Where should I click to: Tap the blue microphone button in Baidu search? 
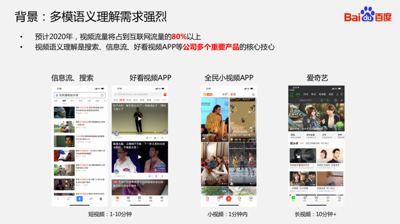[x=80, y=199]
